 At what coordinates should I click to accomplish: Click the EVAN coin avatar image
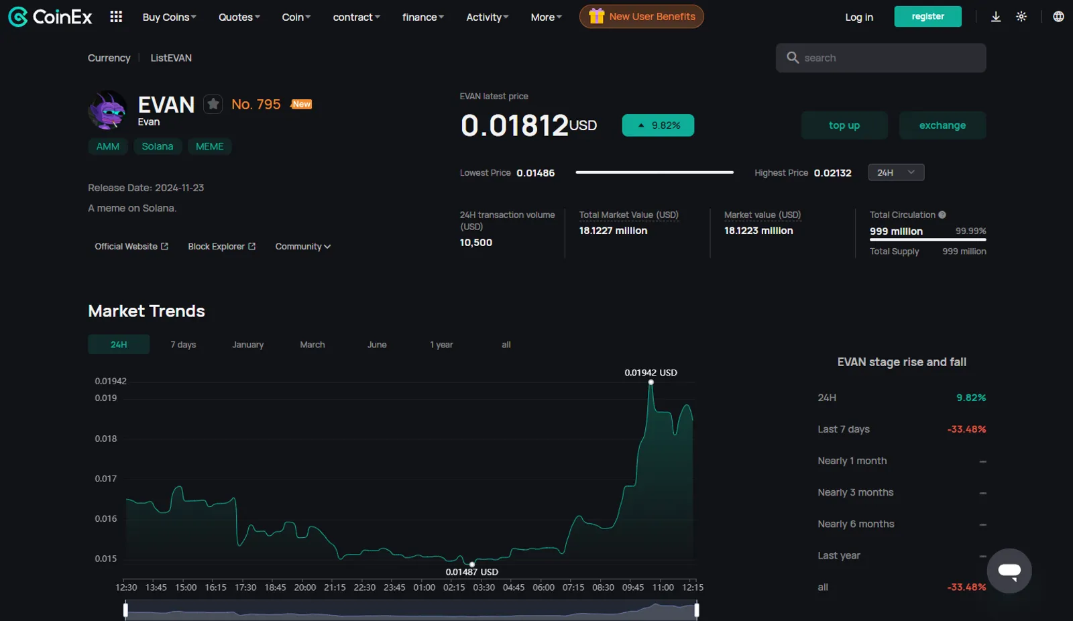point(107,110)
